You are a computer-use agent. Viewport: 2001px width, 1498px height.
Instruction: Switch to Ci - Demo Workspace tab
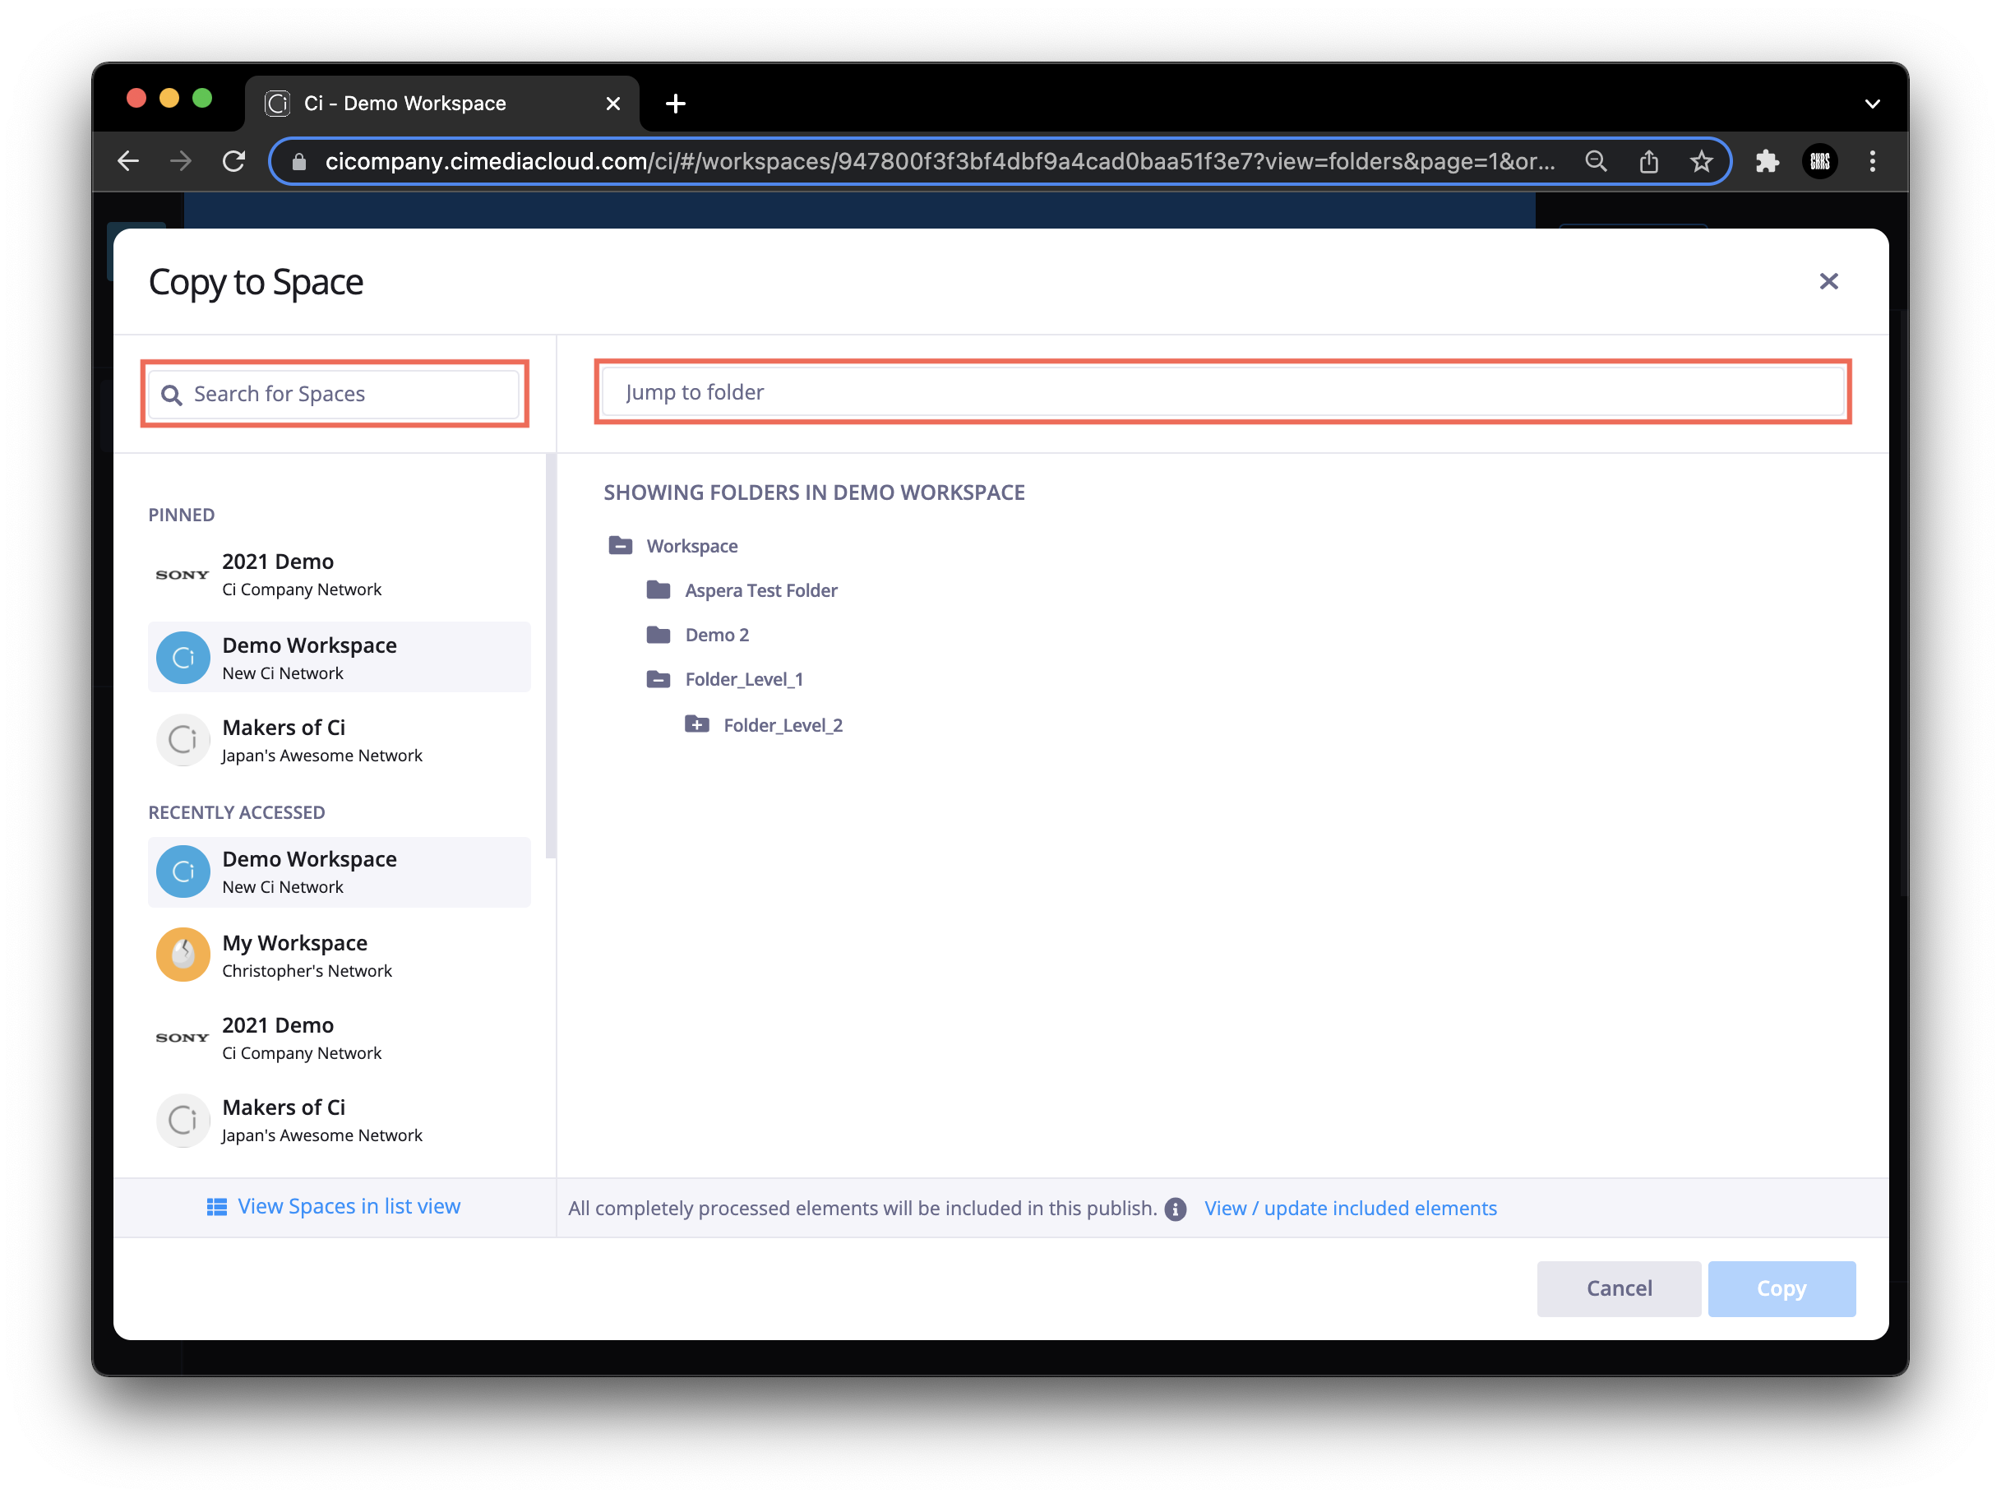(442, 103)
